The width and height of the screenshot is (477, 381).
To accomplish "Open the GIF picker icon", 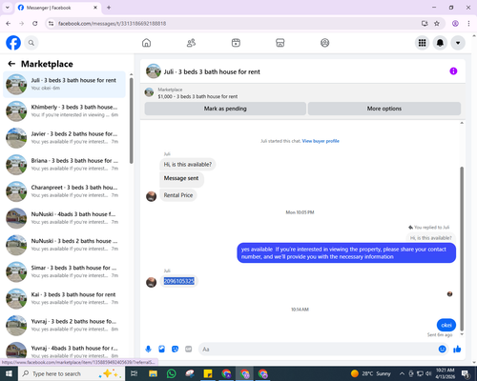I will tap(189, 350).
